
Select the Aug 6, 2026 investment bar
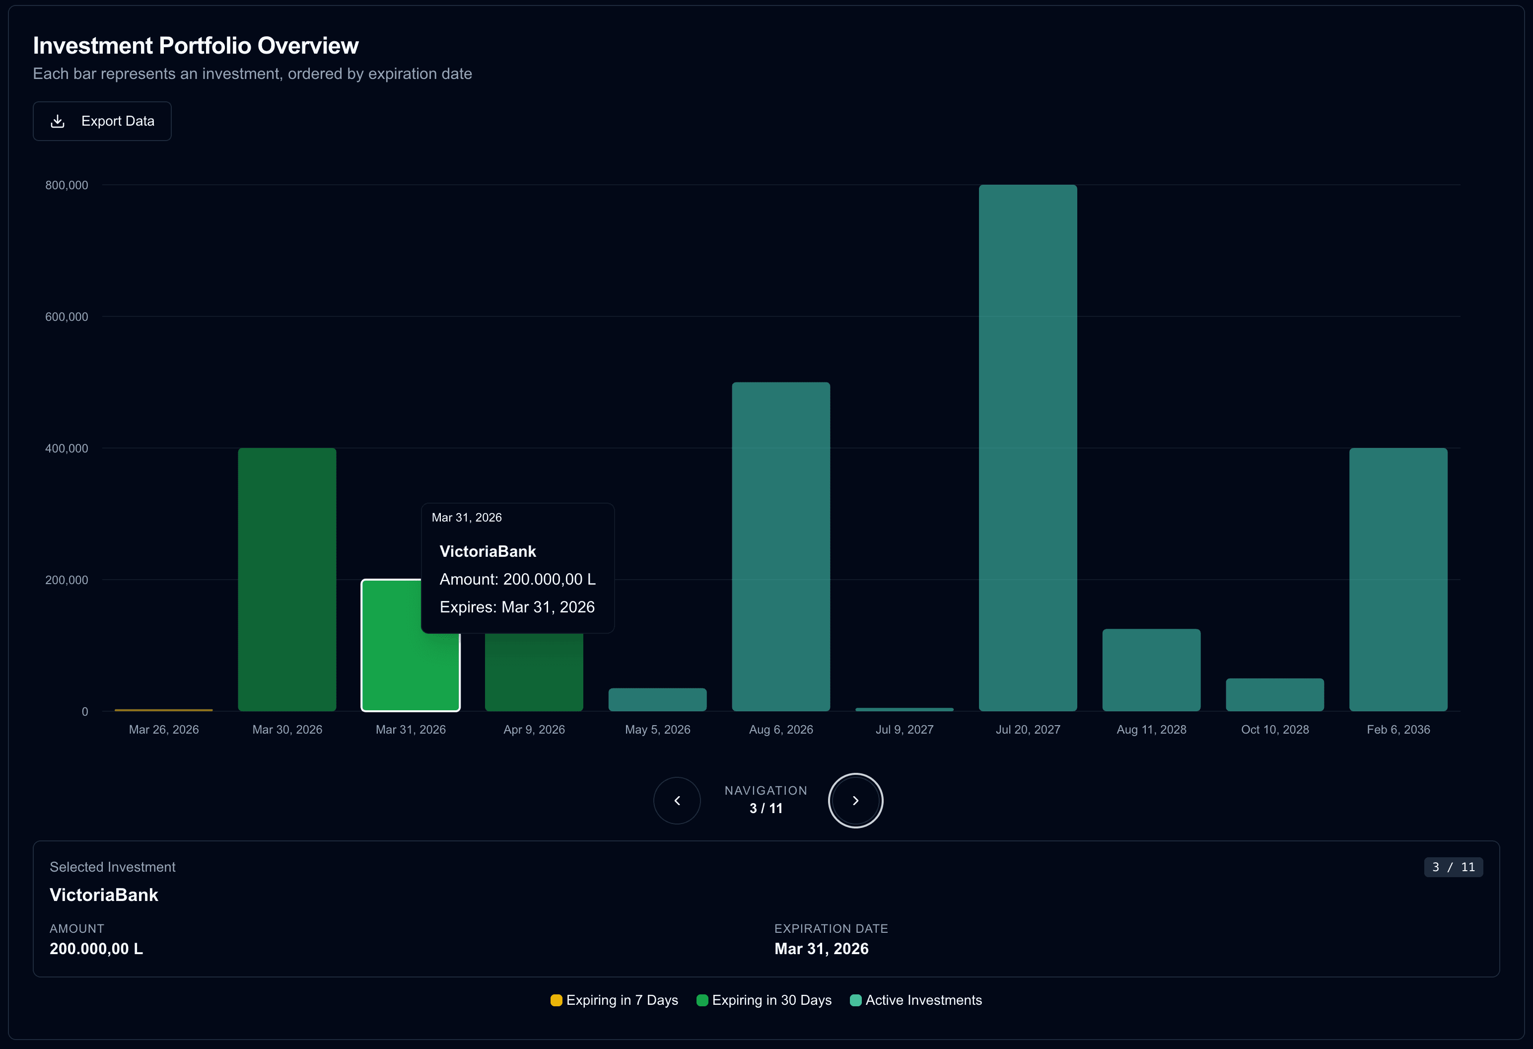pos(781,547)
